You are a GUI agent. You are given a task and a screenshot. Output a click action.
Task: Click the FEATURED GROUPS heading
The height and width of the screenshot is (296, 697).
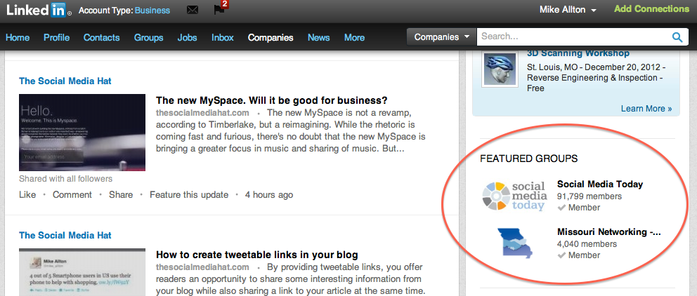pyautogui.click(x=529, y=159)
